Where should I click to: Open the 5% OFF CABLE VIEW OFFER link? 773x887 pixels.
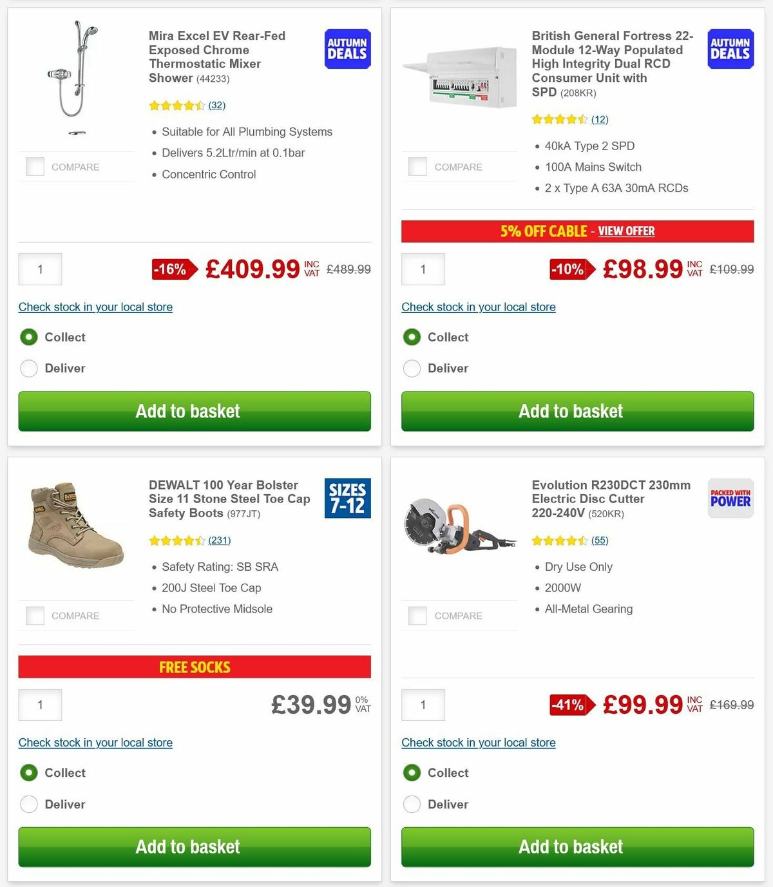tap(626, 231)
